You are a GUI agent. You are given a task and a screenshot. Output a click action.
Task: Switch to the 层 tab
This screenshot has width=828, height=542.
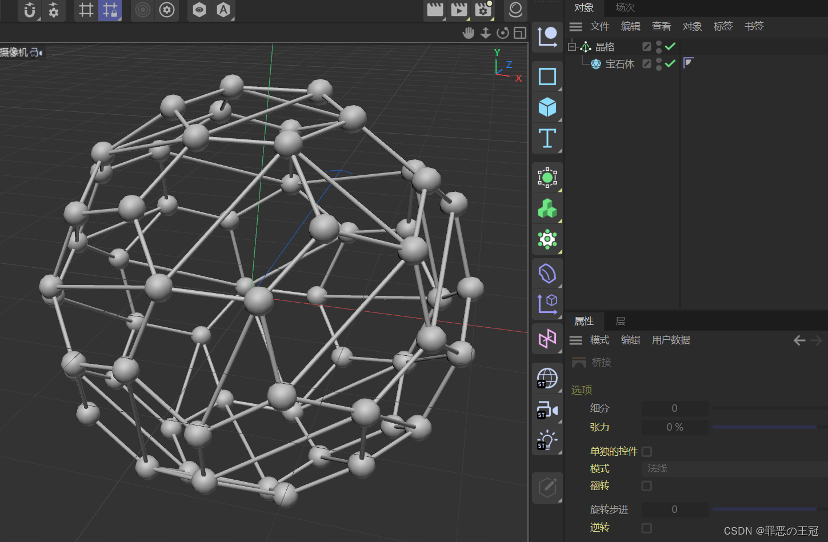[x=621, y=322]
